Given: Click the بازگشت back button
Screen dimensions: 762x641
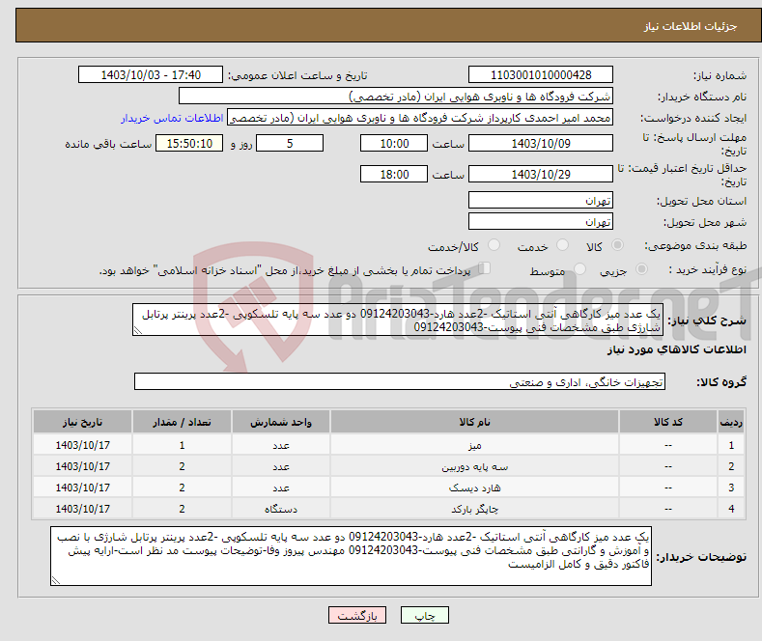Looking at the screenshot, I should coord(357,615).
